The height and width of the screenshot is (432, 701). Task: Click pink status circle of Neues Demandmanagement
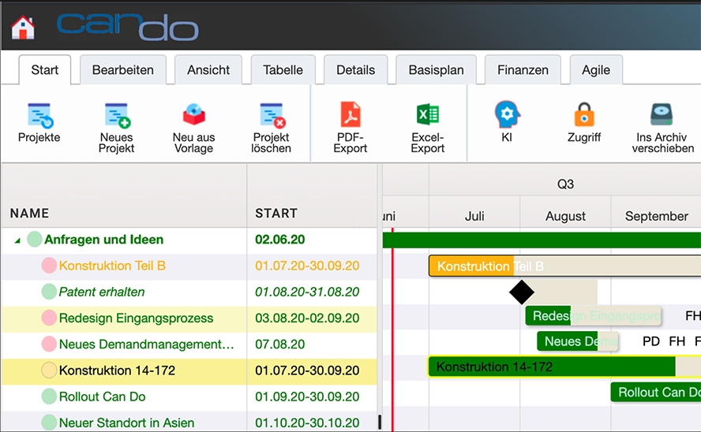[49, 344]
